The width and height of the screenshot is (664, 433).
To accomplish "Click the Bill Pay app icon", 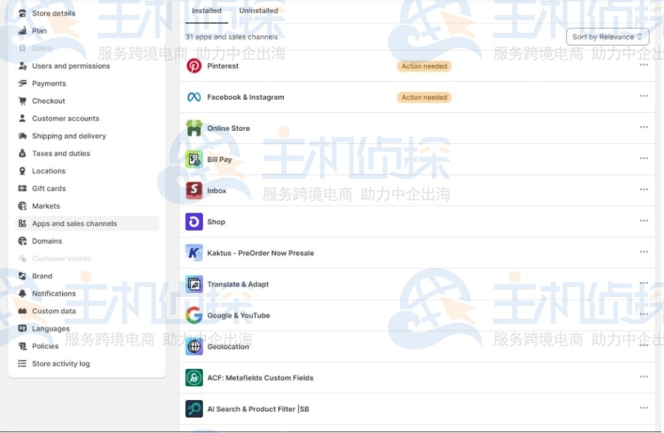I will (194, 159).
